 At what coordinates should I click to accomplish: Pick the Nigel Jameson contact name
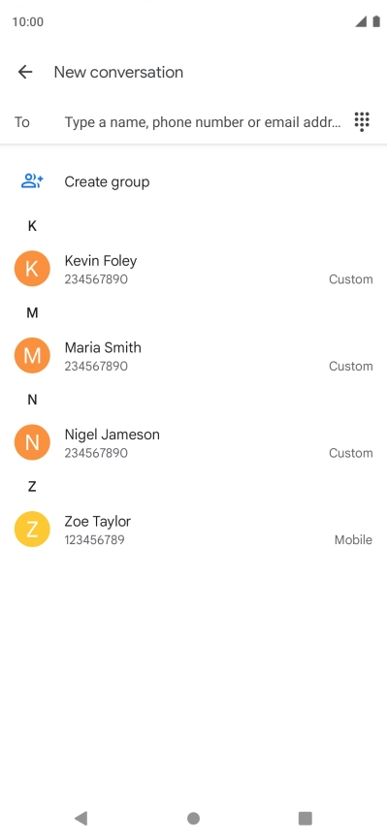113,435
